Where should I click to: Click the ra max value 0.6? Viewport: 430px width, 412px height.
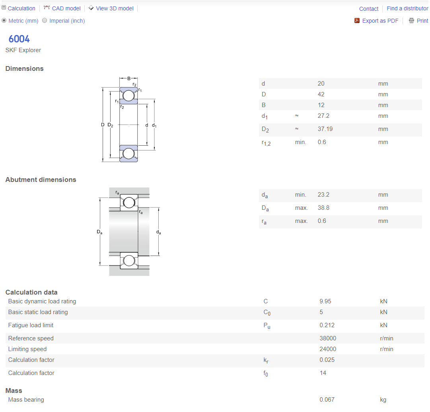[322, 221]
